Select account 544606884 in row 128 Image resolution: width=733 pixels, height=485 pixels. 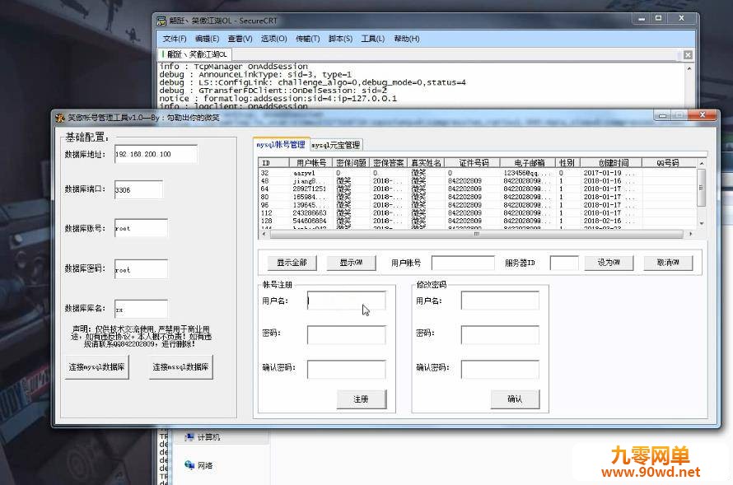pyautogui.click(x=310, y=221)
